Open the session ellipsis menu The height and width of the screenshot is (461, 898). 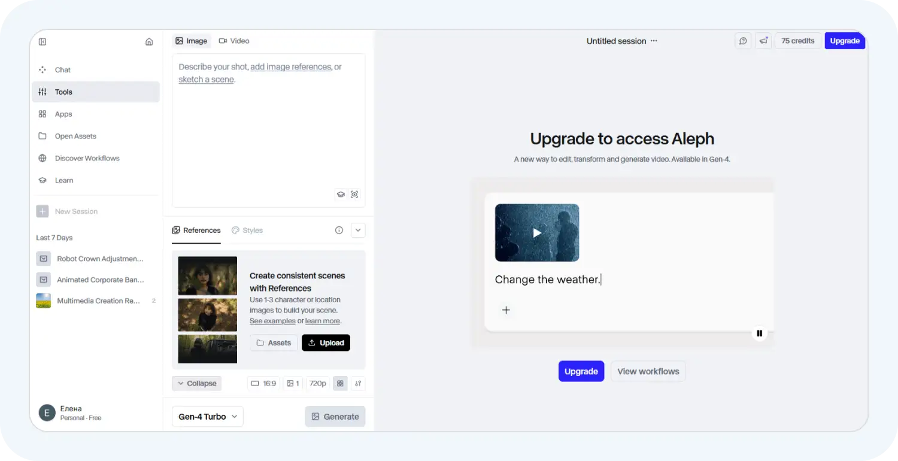click(654, 41)
